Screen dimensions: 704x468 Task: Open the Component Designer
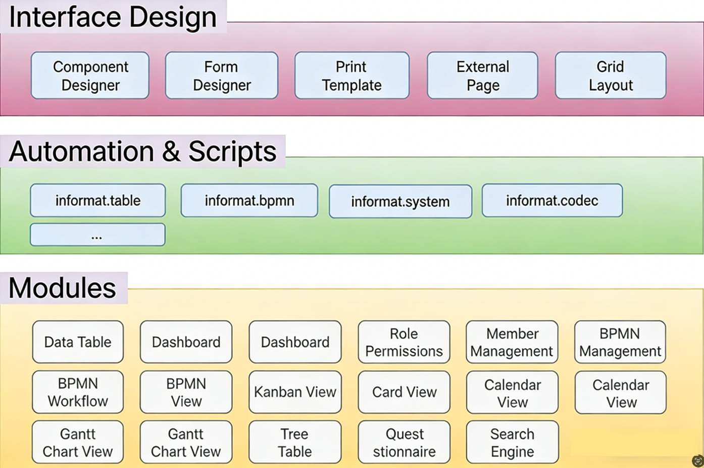[90, 75]
